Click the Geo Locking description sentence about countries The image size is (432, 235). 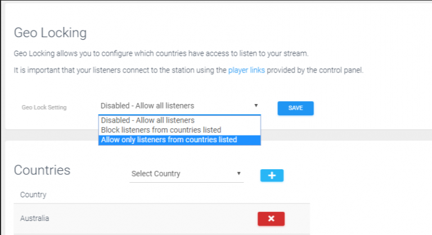(161, 53)
